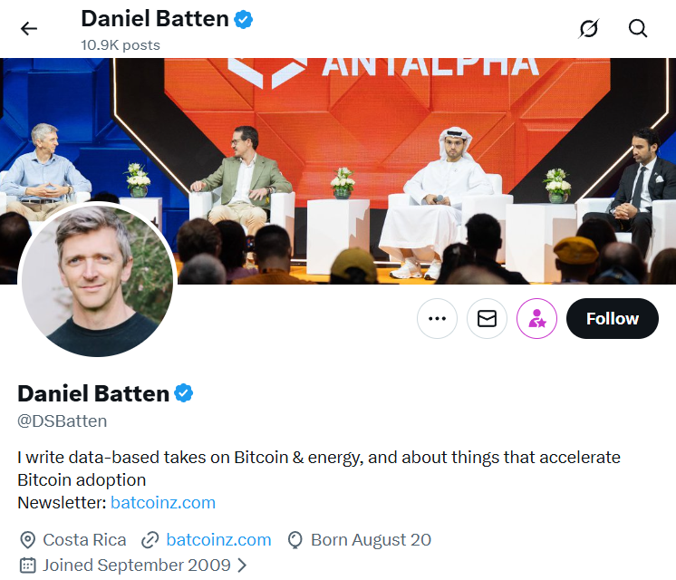Open the batcoinz.com newsletter link in bio
Screen dimensions: 676x580
click(x=163, y=502)
